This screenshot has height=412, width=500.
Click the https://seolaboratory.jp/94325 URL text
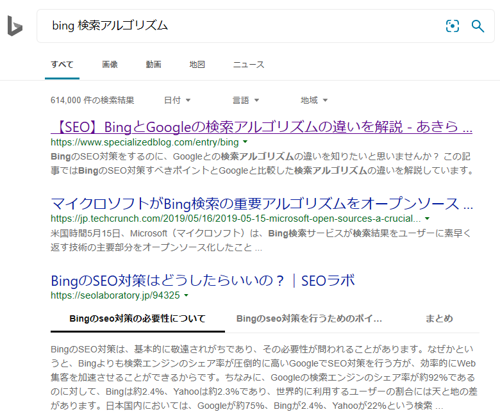(115, 295)
